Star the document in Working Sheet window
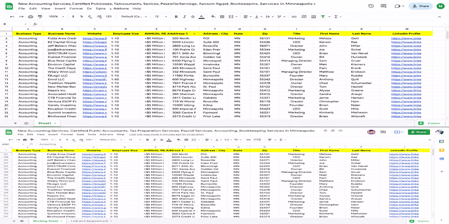449x224 pixels. pos(325,130)
